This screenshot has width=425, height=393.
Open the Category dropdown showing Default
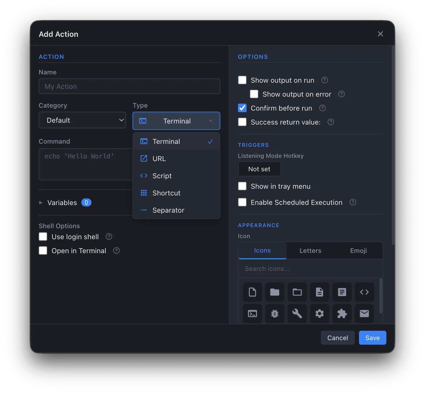coord(82,120)
